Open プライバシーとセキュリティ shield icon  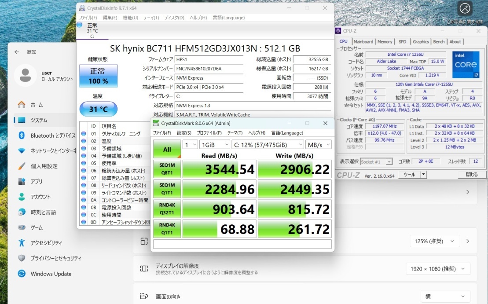click(22, 258)
